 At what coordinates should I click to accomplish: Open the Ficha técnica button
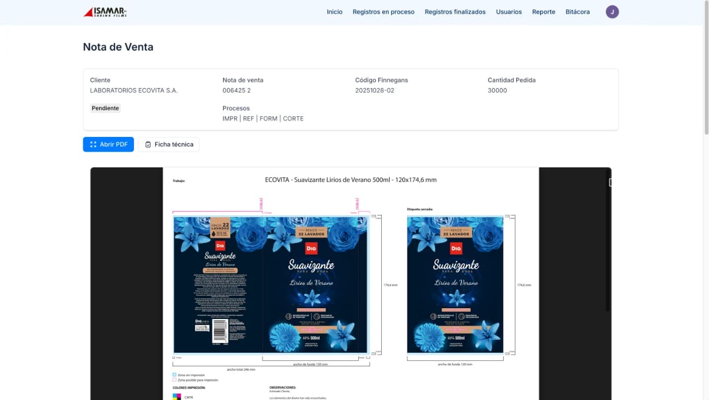[169, 144]
